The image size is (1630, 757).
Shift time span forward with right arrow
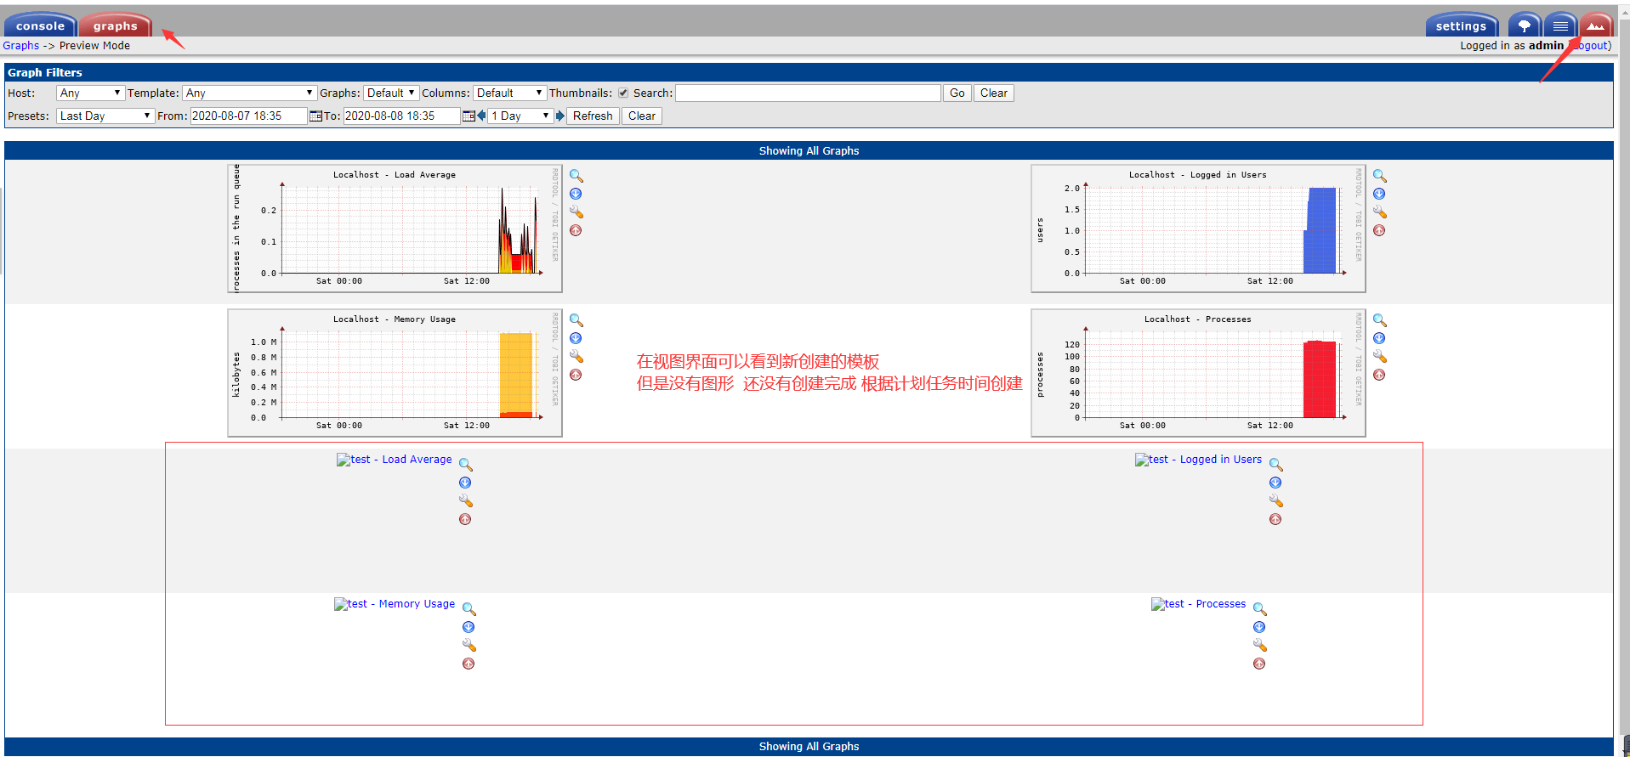(560, 116)
